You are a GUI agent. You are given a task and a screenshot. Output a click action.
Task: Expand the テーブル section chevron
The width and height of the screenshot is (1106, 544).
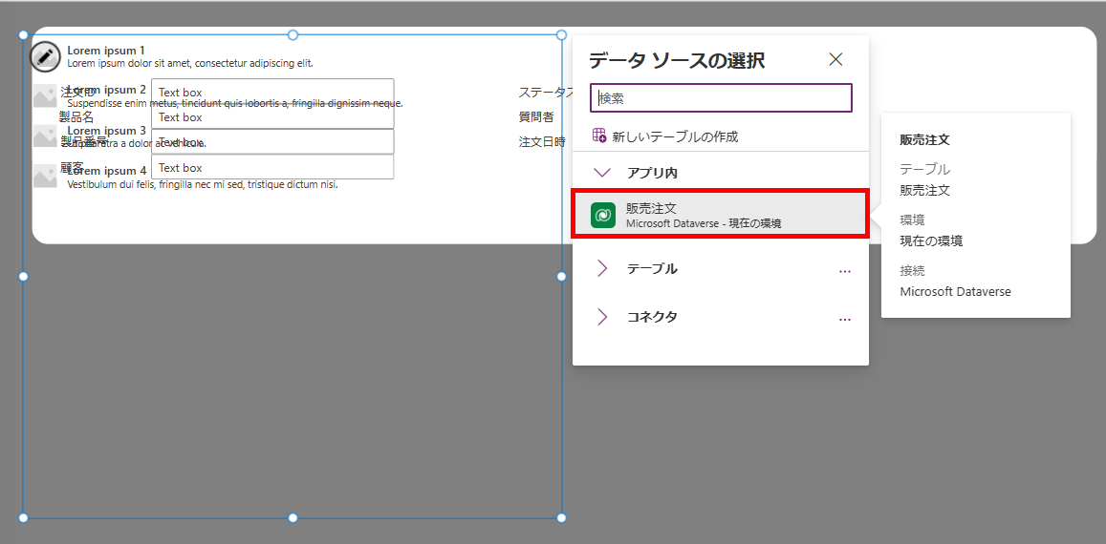click(x=602, y=268)
